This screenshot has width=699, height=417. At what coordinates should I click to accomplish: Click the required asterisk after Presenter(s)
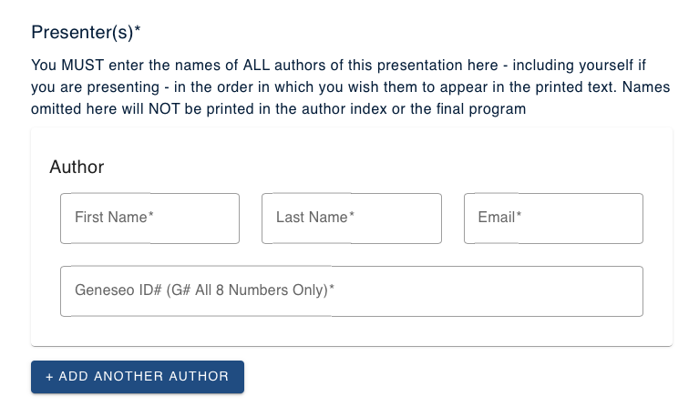138,31
